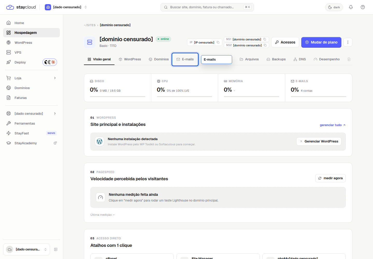This screenshot has width=373, height=259.
Task: Copy the NS2 nameserver
Action: tap(265, 45)
